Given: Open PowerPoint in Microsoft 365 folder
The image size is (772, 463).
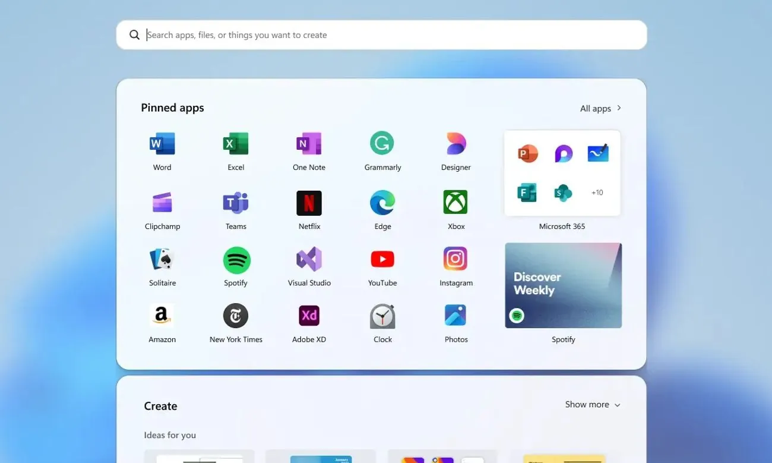Looking at the screenshot, I should pos(527,154).
